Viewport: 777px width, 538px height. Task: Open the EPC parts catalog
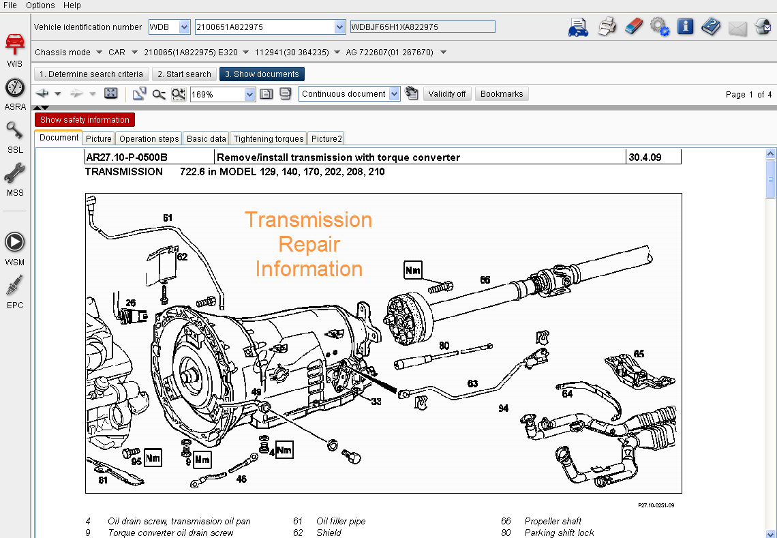(x=14, y=289)
